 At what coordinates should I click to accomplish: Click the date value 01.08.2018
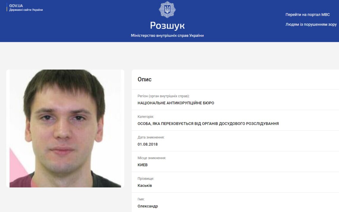coord(147,145)
